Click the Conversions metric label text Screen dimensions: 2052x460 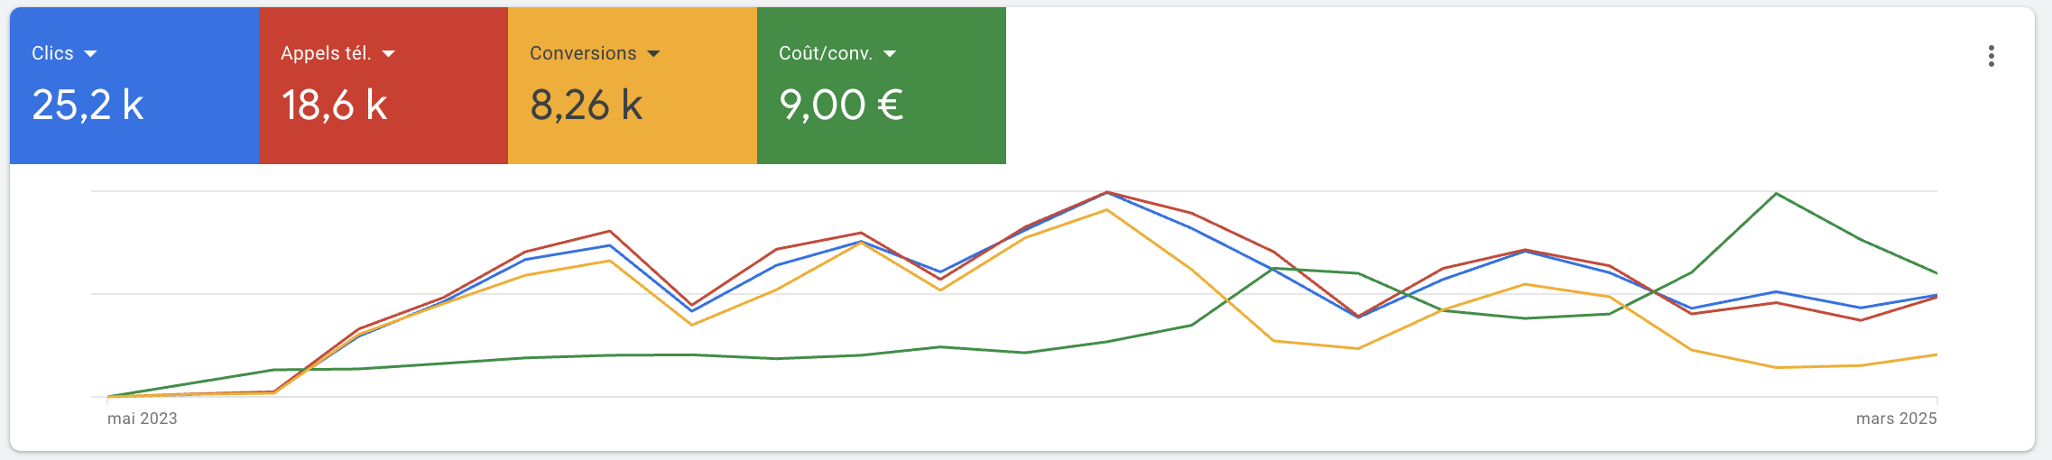click(x=583, y=53)
